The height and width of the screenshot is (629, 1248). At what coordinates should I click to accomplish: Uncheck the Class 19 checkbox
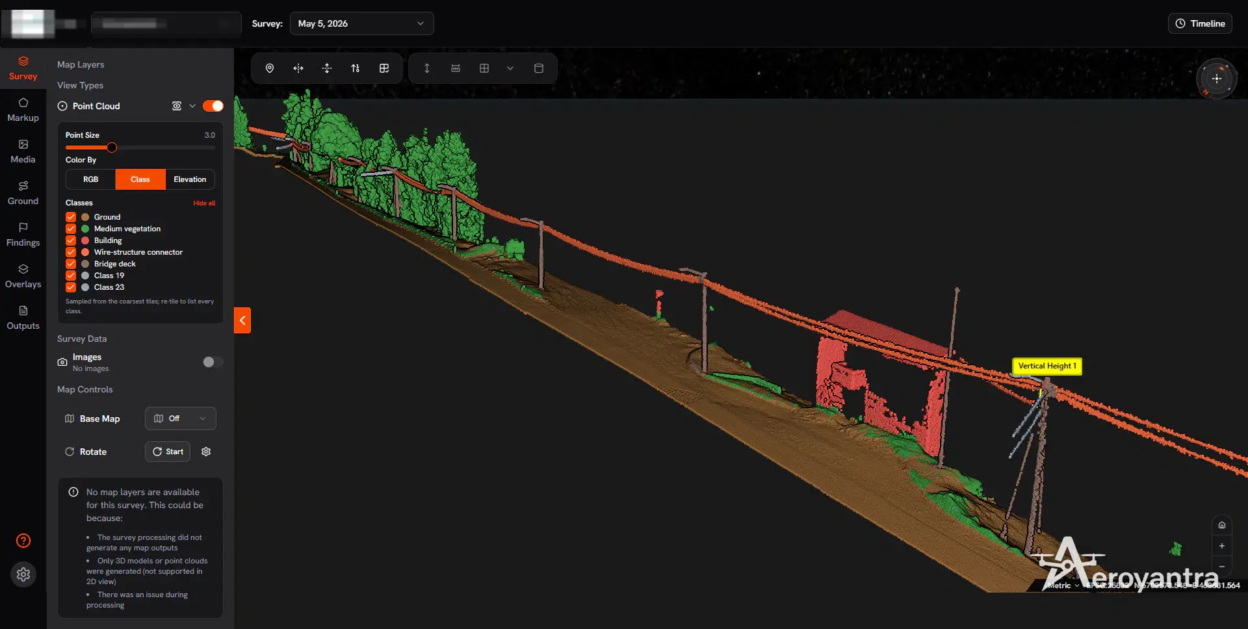click(x=71, y=276)
